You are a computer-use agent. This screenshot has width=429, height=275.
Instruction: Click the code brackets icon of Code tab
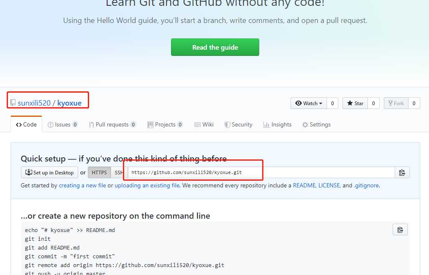pyautogui.click(x=18, y=125)
